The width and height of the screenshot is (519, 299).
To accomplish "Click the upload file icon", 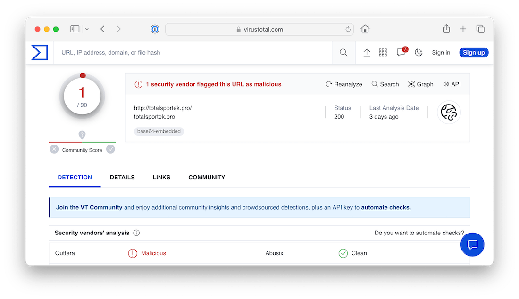I will click(x=367, y=53).
